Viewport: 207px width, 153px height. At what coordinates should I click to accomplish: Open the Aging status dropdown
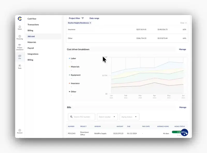pyautogui.click(x=129, y=117)
